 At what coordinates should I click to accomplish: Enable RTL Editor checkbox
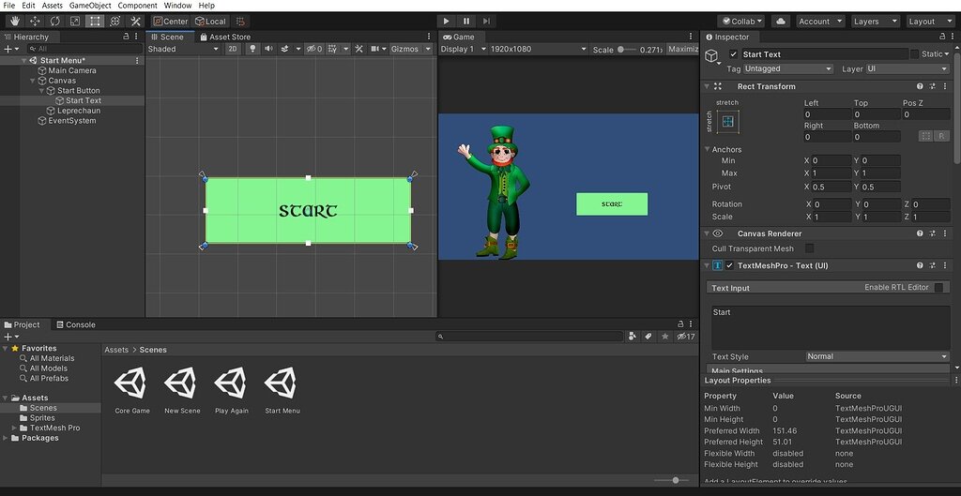coord(938,287)
